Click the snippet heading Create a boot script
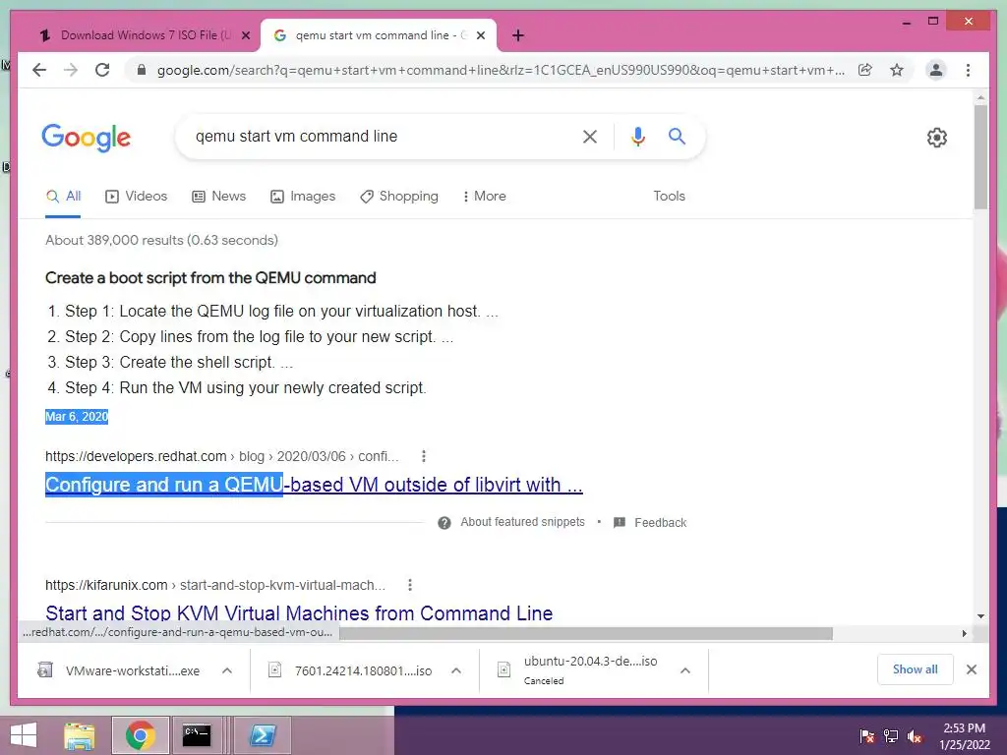Screen dimensions: 1007x755 [x=210, y=278]
